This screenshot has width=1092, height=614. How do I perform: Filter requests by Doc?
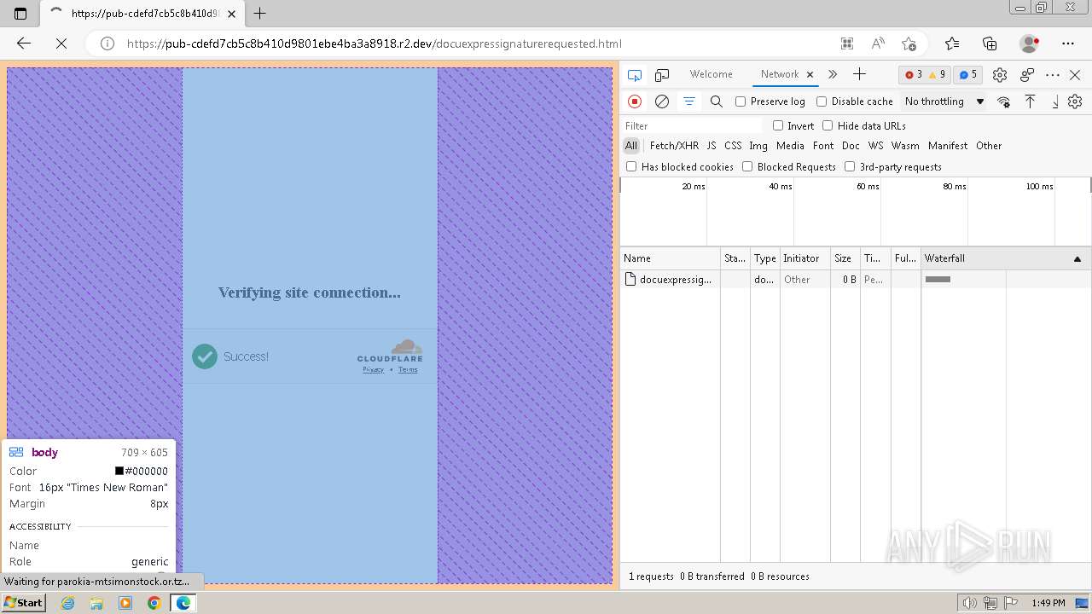(x=851, y=146)
